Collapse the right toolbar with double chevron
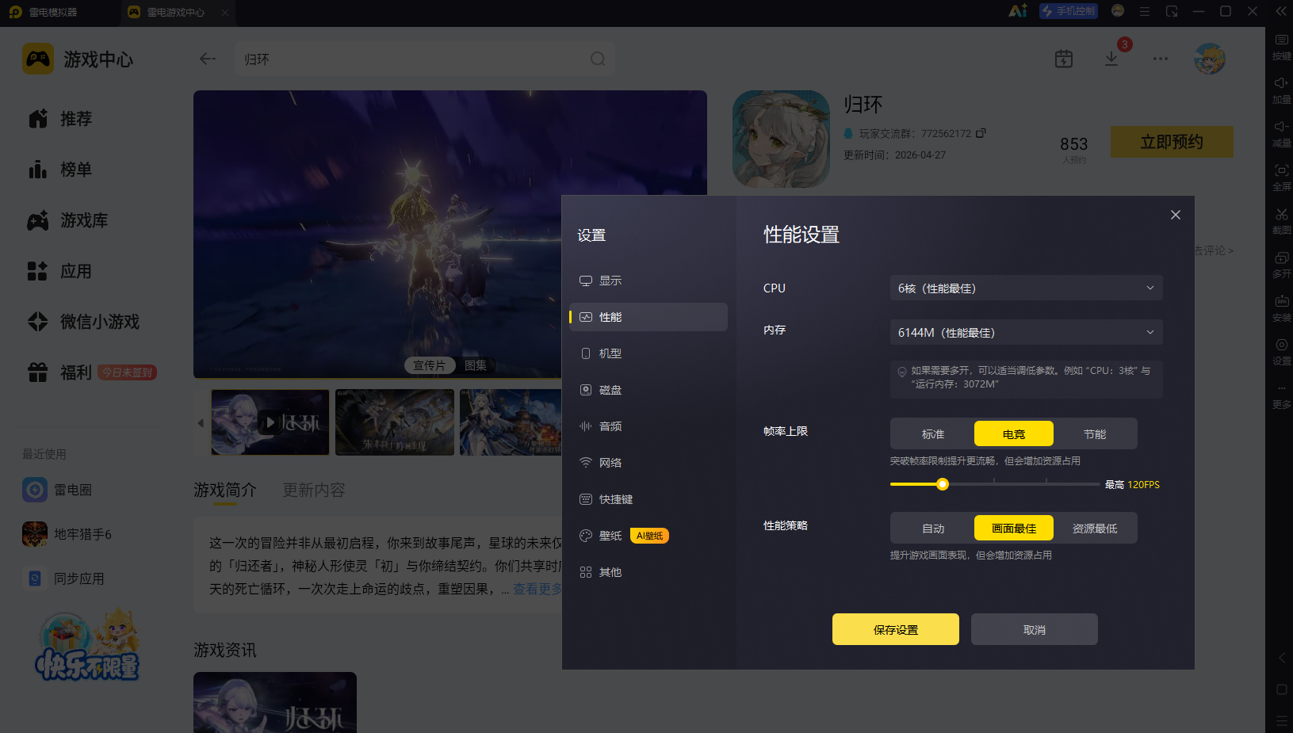Screen dimensions: 1293x733 [x=1281, y=11]
